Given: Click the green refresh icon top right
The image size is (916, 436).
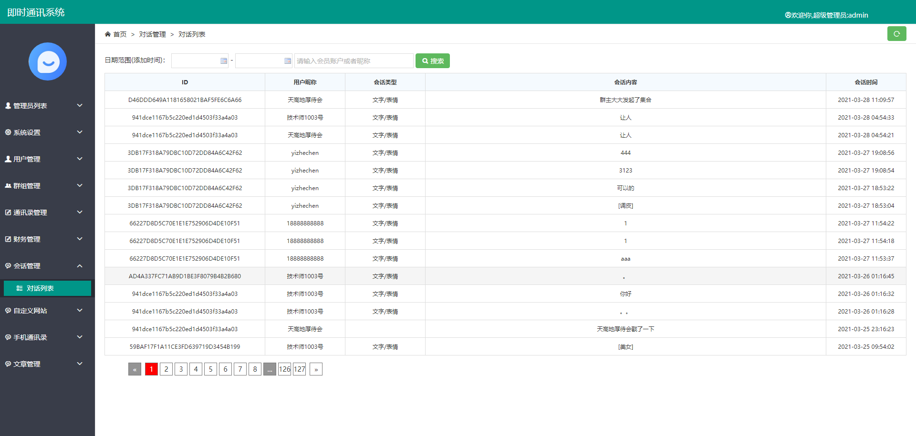Looking at the screenshot, I should pos(897,33).
